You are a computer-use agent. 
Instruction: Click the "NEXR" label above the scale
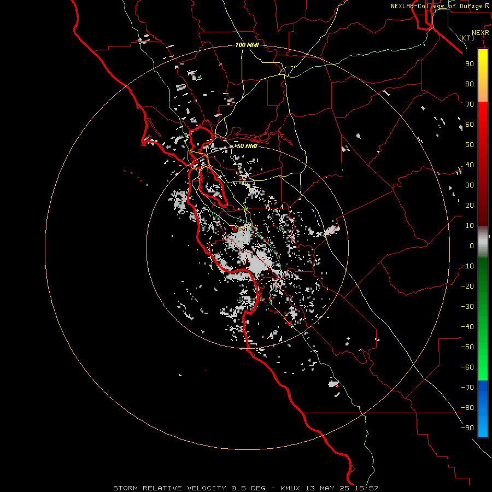pyautogui.click(x=481, y=33)
